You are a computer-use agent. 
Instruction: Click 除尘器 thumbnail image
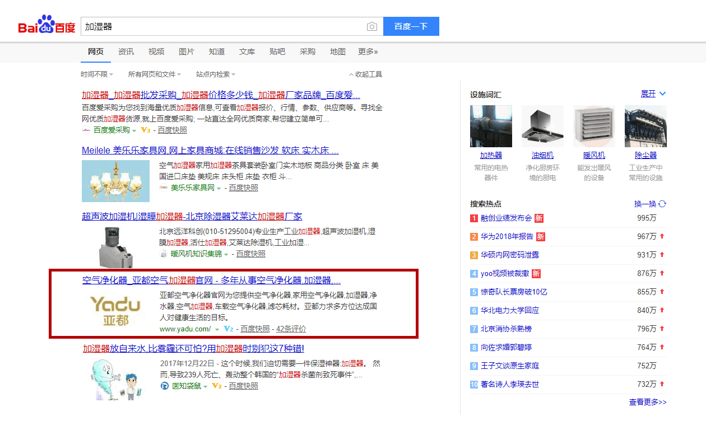point(645,127)
